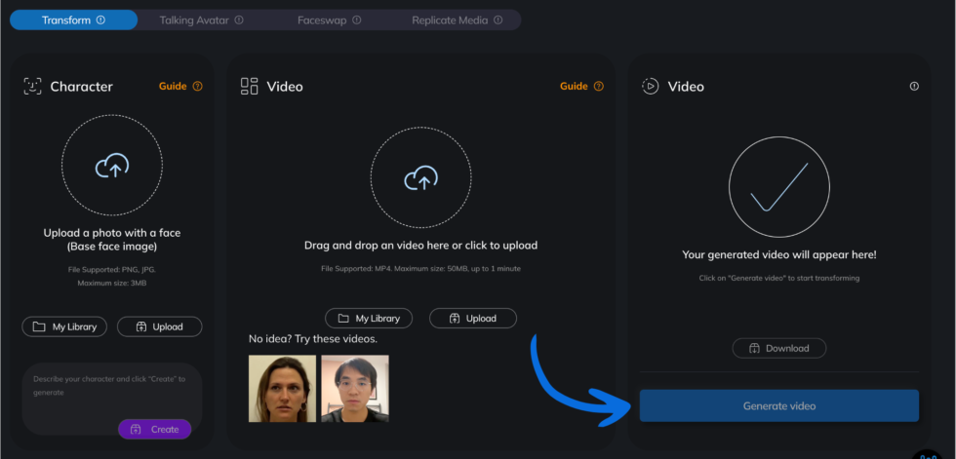Switch to the Transform tab
The height and width of the screenshot is (459, 956).
pyautogui.click(x=74, y=20)
